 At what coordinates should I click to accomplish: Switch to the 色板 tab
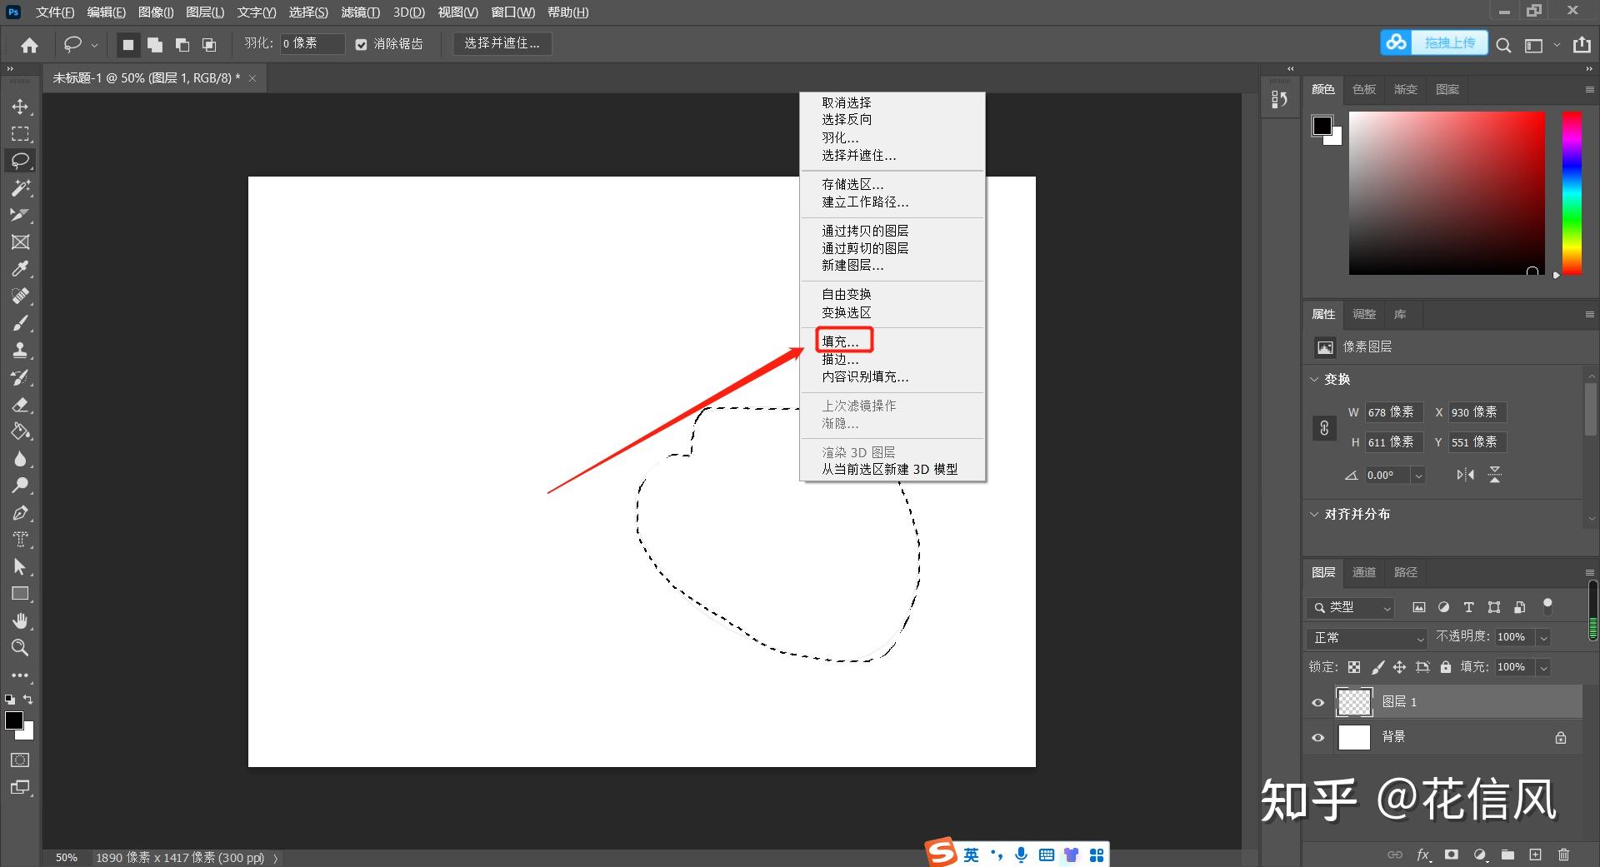click(x=1364, y=89)
